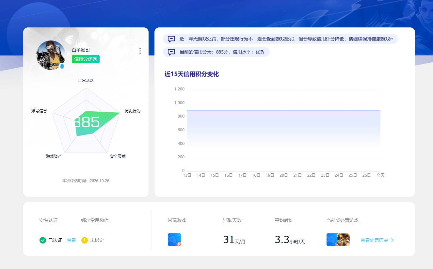The image size is (433, 269).
Task: Click the 3.3小时/天 average duration value
Action: tap(290, 240)
